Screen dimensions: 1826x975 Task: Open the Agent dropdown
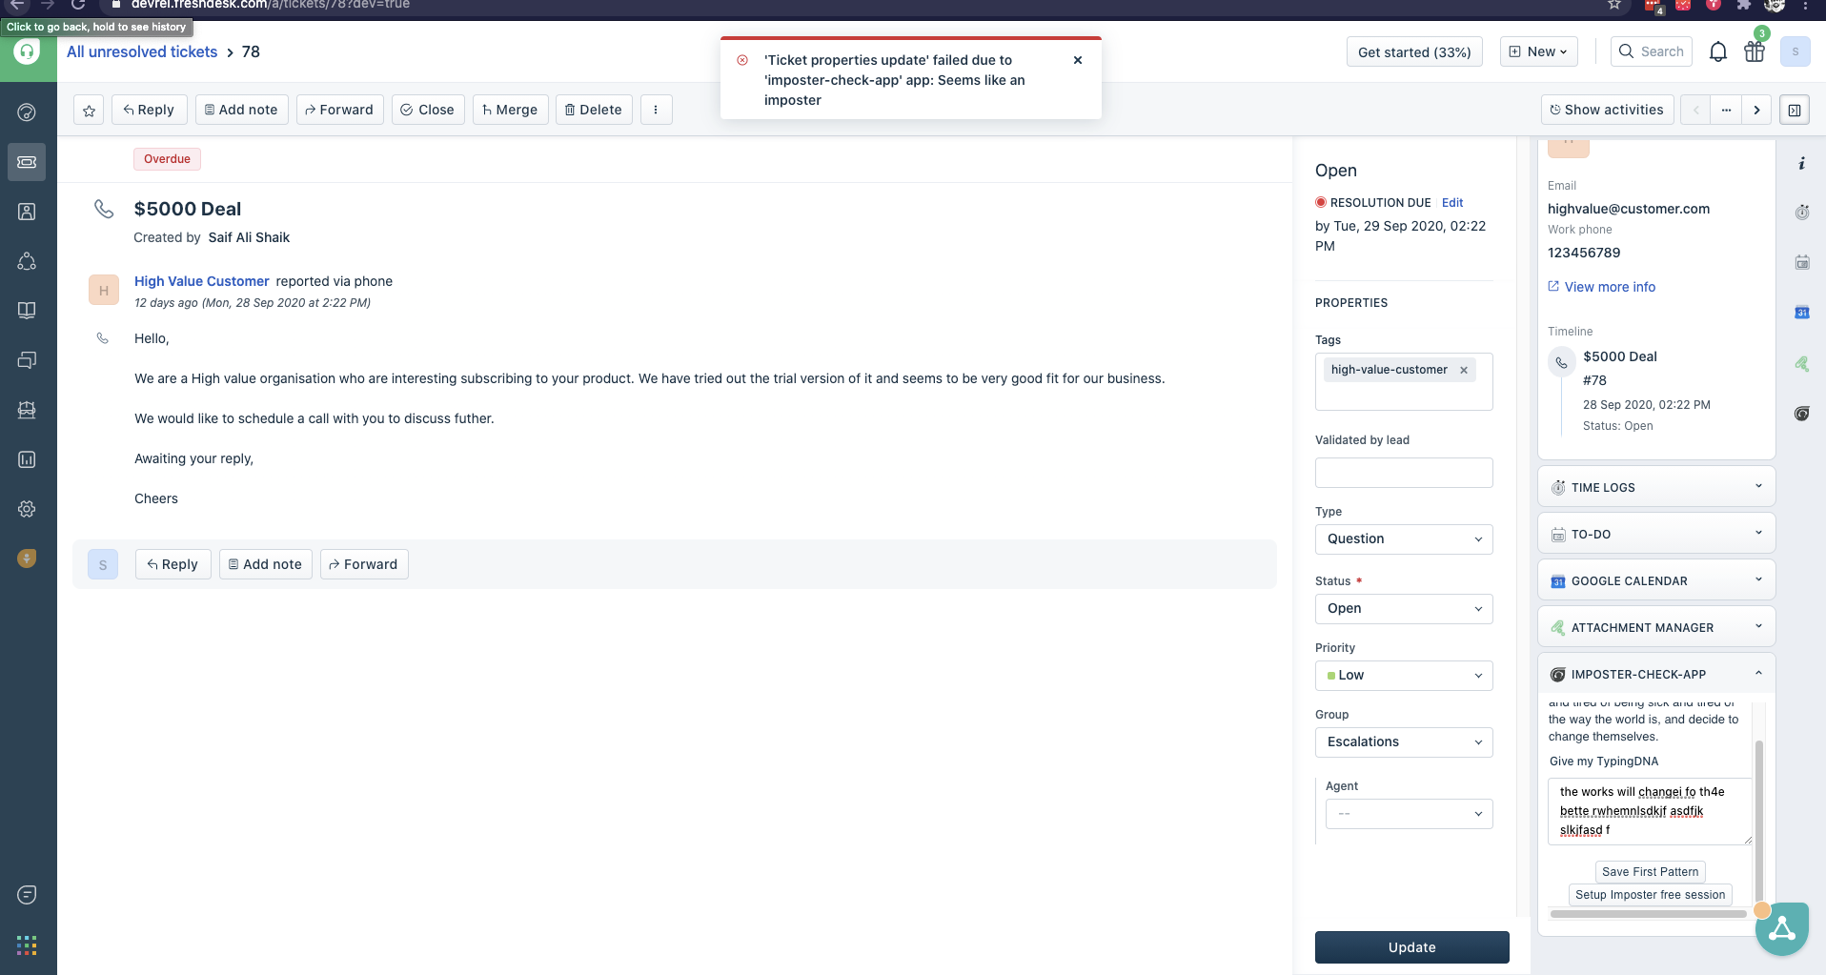[x=1409, y=814]
